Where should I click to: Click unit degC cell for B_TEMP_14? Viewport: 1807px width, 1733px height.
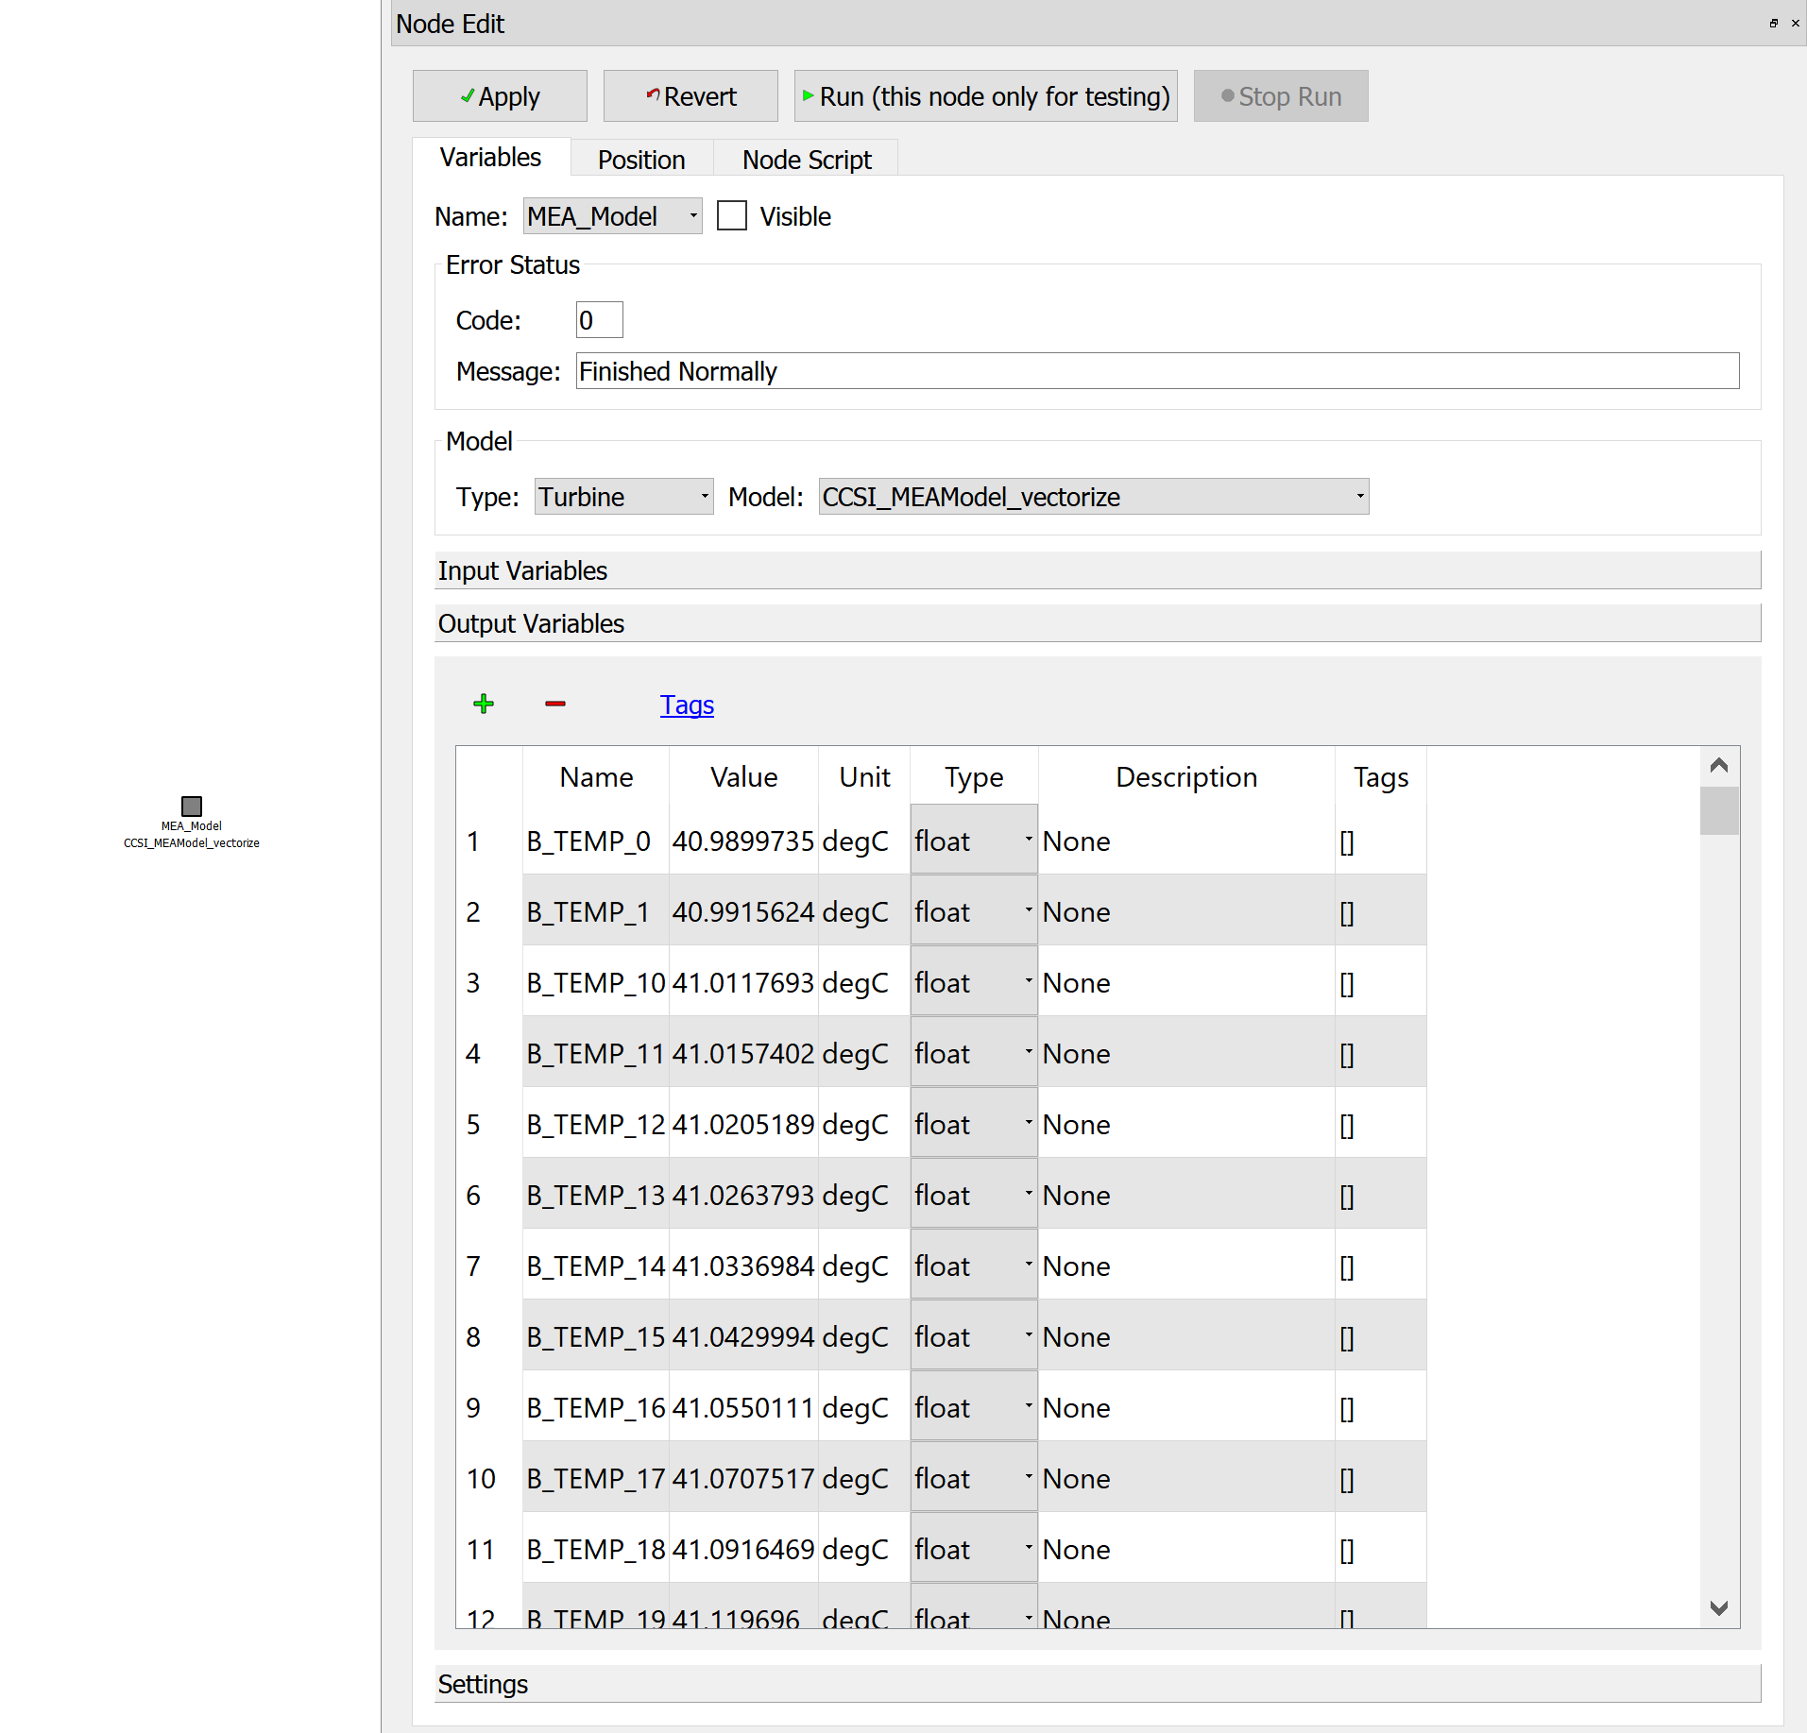click(x=864, y=1265)
